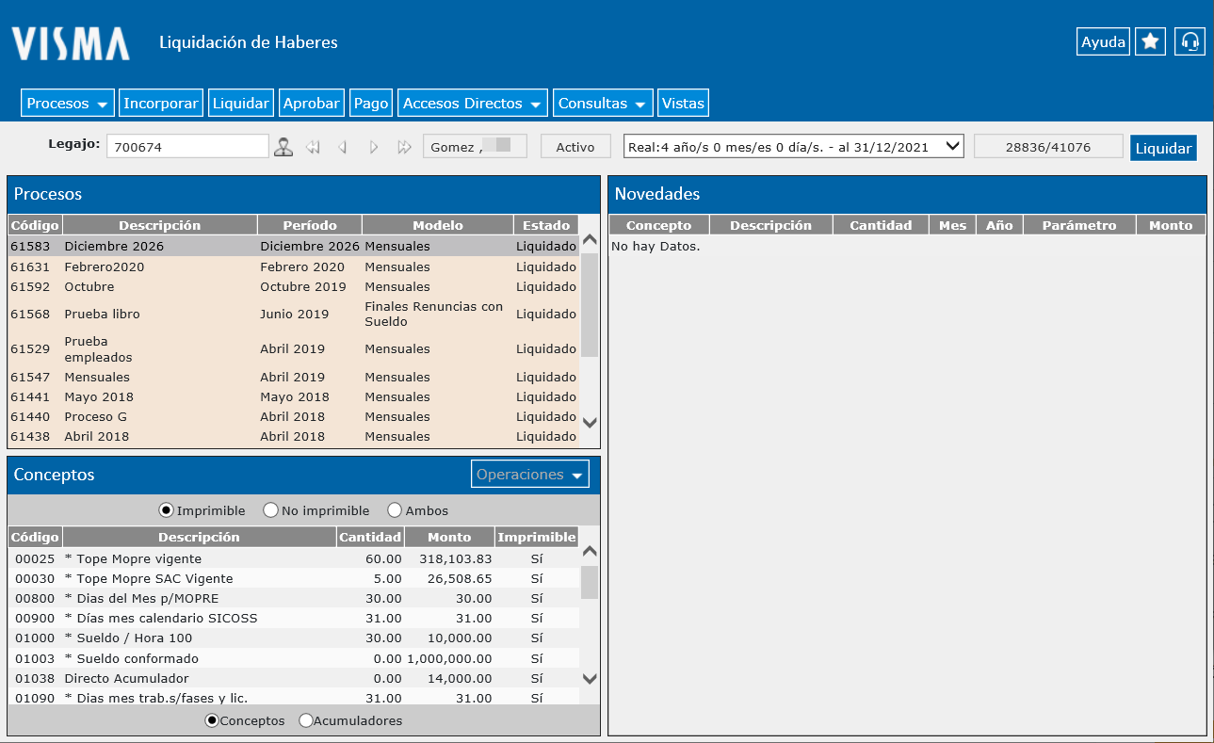Select concept 01038 Directo Acumulador
The height and width of the screenshot is (743, 1214).
click(294, 678)
